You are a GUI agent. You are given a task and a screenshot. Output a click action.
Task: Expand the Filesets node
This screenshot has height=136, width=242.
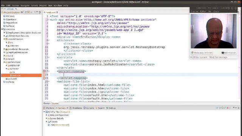(47, 122)
